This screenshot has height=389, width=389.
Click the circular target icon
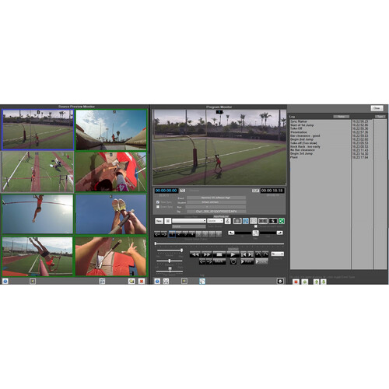pos(254,221)
